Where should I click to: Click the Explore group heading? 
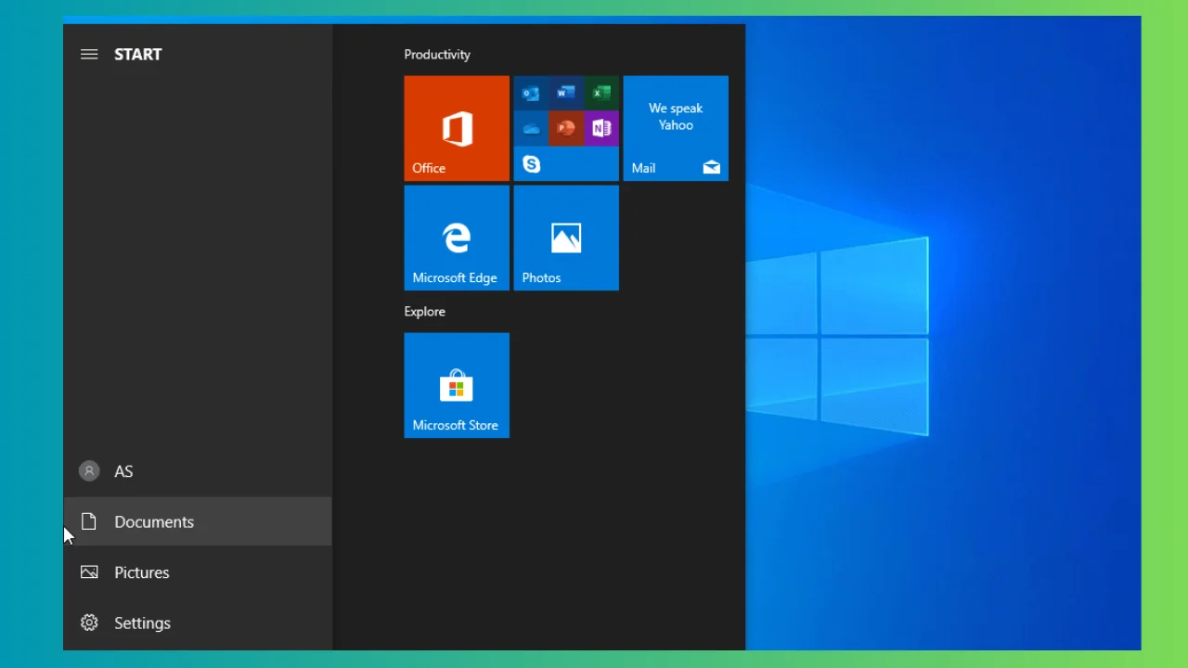click(425, 312)
